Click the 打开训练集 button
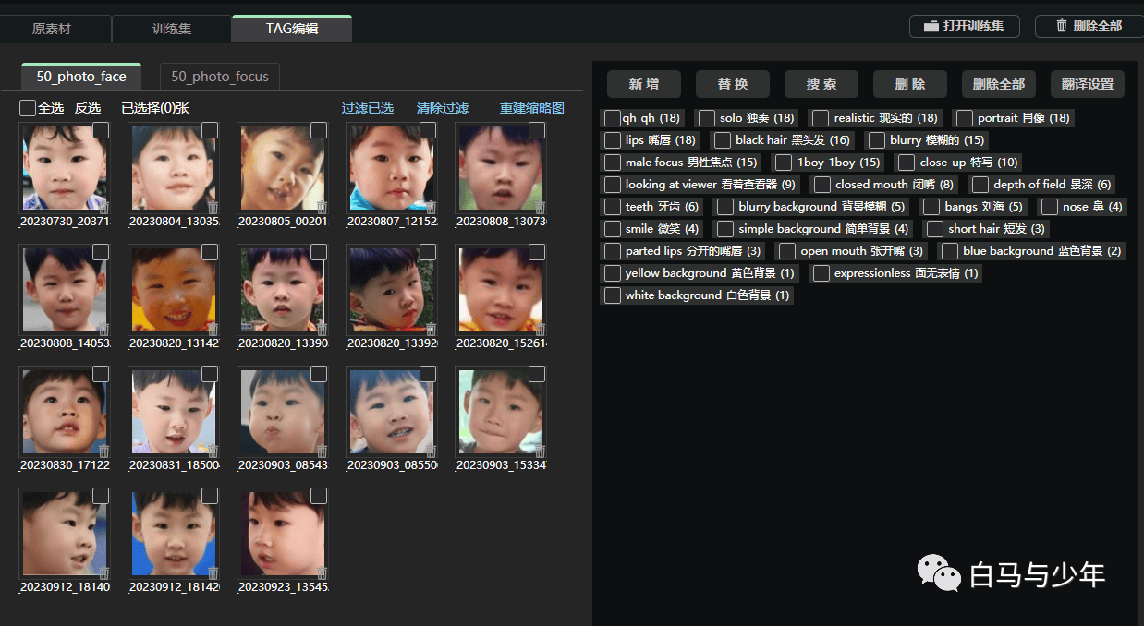The image size is (1144, 626). click(x=965, y=26)
